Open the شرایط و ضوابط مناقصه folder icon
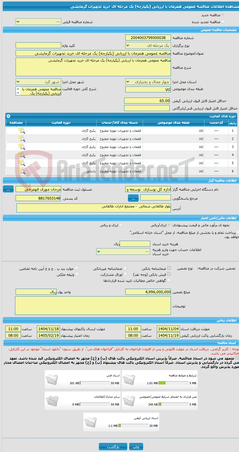This screenshot has height=452, width=239. [x=129, y=379]
